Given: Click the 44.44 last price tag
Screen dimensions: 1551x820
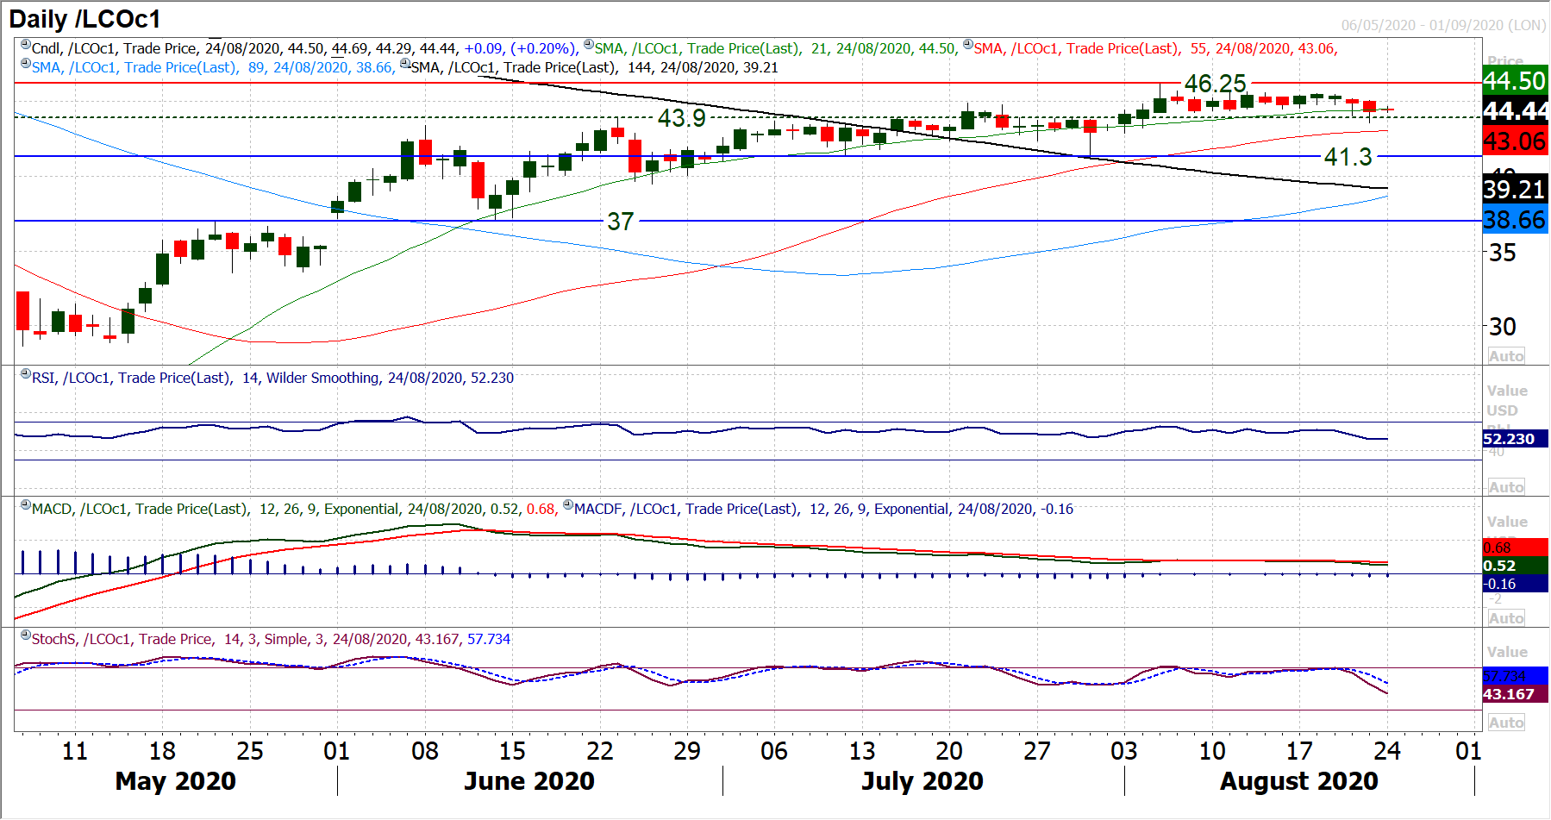Looking at the screenshot, I should click(x=1515, y=111).
